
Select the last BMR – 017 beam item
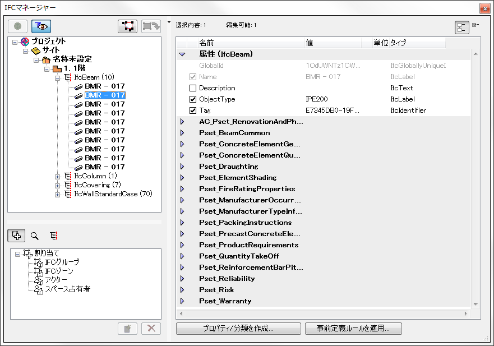click(x=105, y=167)
